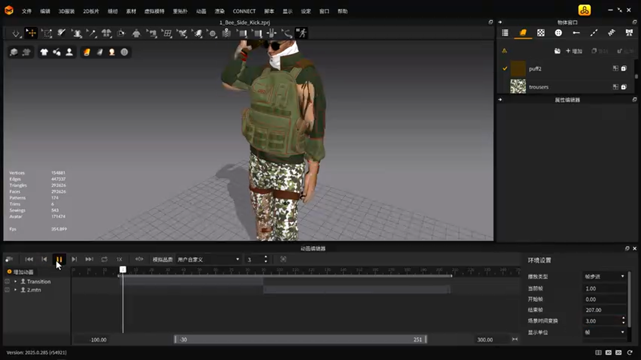Open the Button tab in Object Browser
Viewport: 641px width, 360px height.
pyautogui.click(x=558, y=33)
